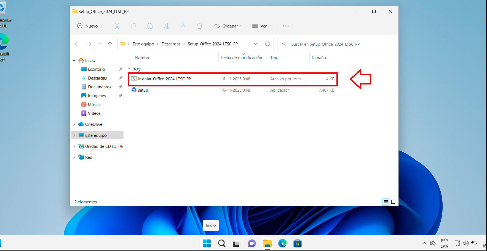Click the Share icon in toolbar
This screenshot has width=487, height=251.
click(183, 26)
